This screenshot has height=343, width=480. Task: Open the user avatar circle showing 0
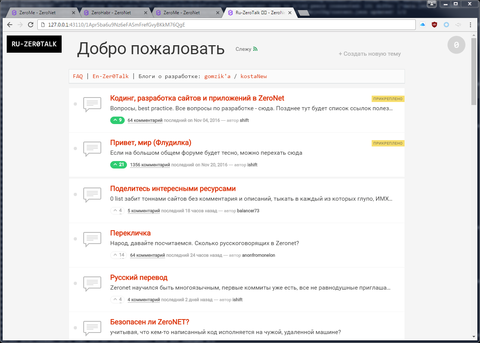click(x=456, y=45)
